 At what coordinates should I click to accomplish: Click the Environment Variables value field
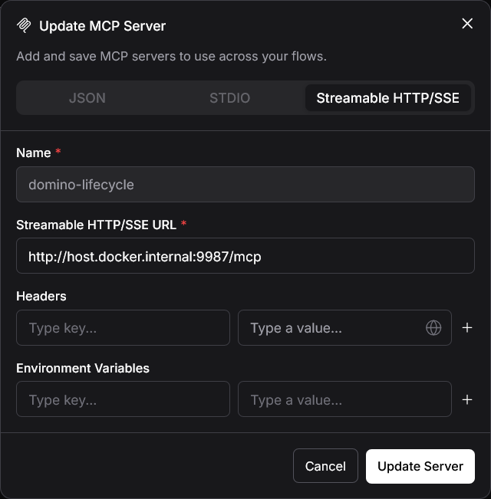pos(344,399)
